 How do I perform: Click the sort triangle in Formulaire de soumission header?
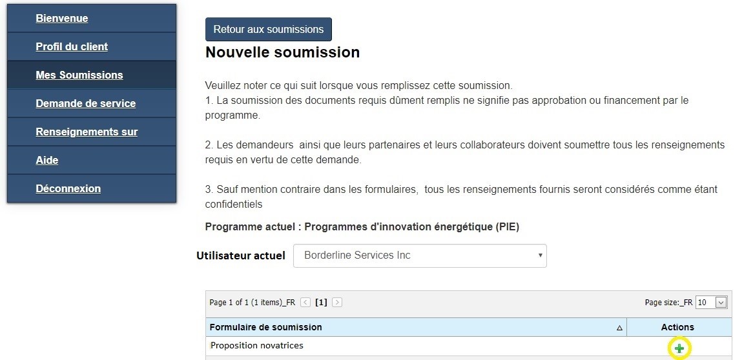(619, 328)
